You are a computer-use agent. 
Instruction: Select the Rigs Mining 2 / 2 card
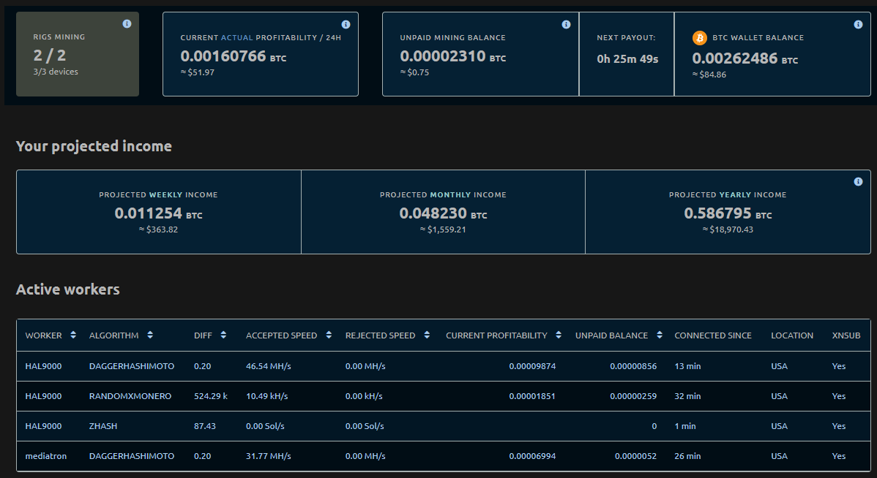(78, 54)
